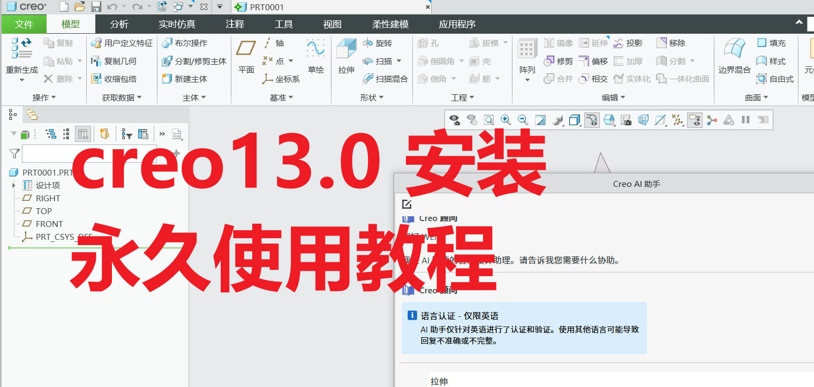Create a datum 平面 (Plane)
Screen dimensions: 814x387
coord(246,56)
